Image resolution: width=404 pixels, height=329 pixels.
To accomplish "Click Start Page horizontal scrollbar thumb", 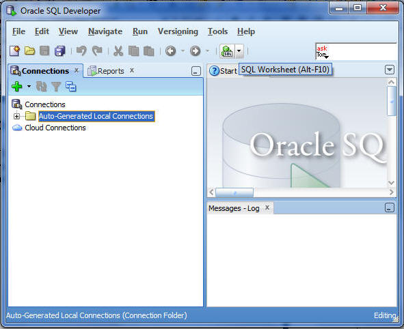I will 234,192.
